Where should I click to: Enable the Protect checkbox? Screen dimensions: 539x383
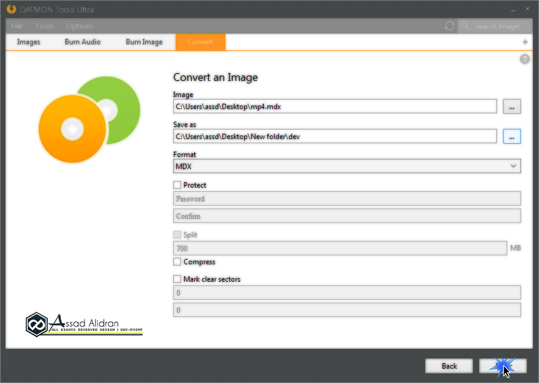[x=177, y=185]
